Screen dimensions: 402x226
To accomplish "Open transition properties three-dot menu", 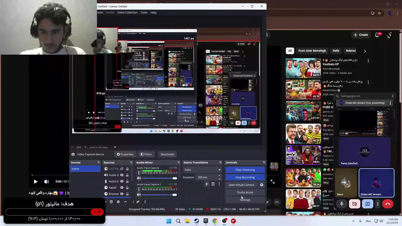I will (x=219, y=184).
